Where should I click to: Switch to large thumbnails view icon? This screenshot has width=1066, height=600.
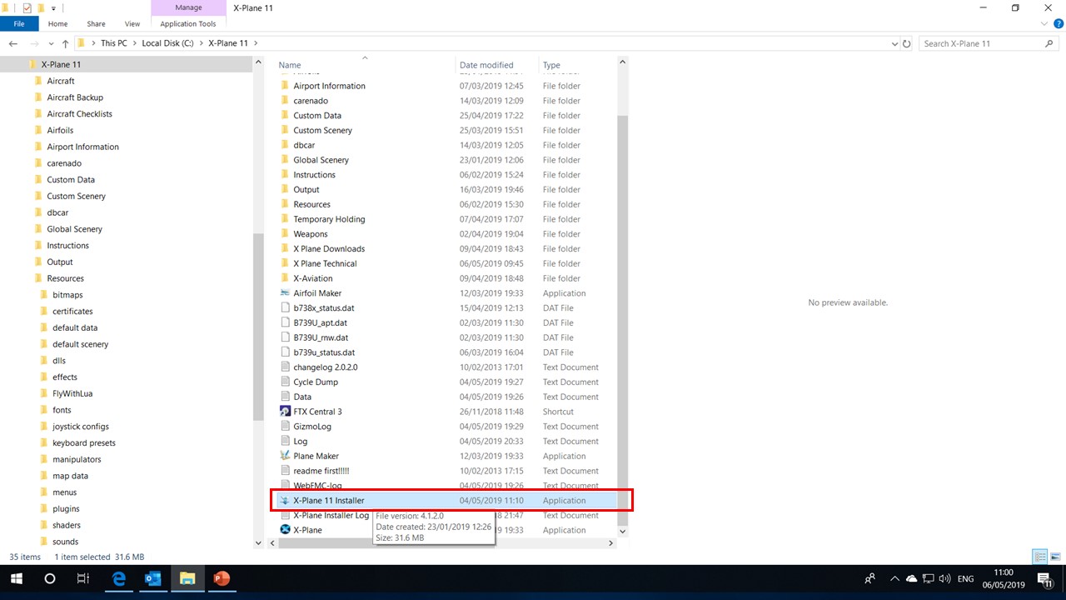point(1055,557)
